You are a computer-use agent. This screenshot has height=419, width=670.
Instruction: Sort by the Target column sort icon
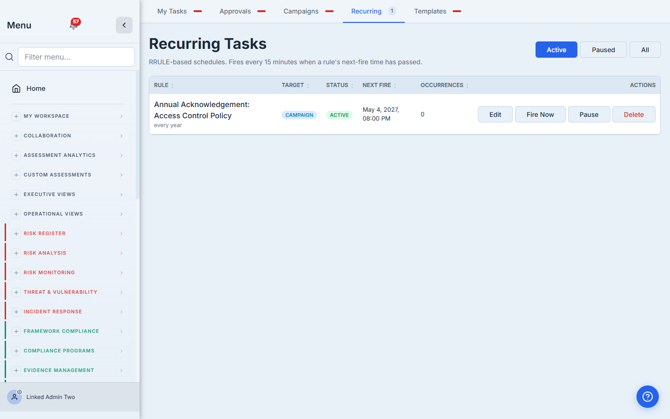point(308,86)
